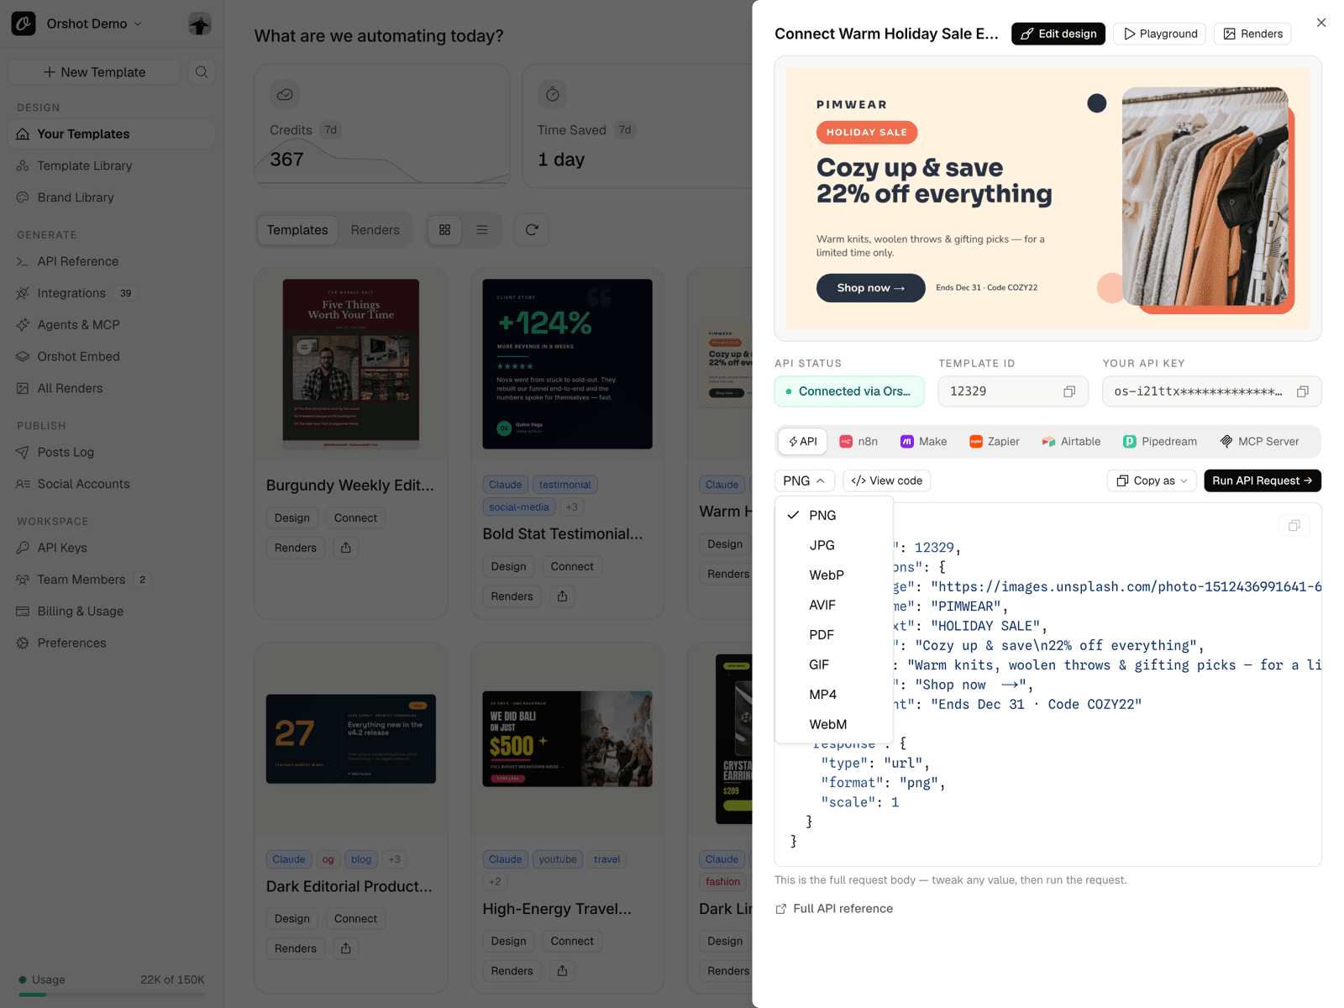
Task: Open the Full API reference link
Action: [x=834, y=909]
